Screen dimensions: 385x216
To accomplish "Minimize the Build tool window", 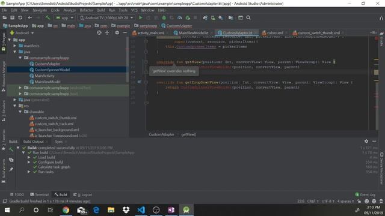I will pos(374,141).
